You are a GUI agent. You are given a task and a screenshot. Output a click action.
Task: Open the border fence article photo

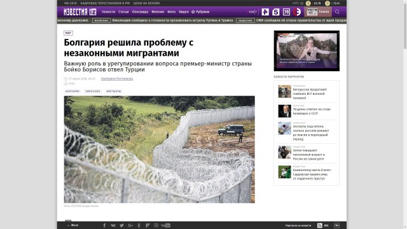[x=160, y=149]
